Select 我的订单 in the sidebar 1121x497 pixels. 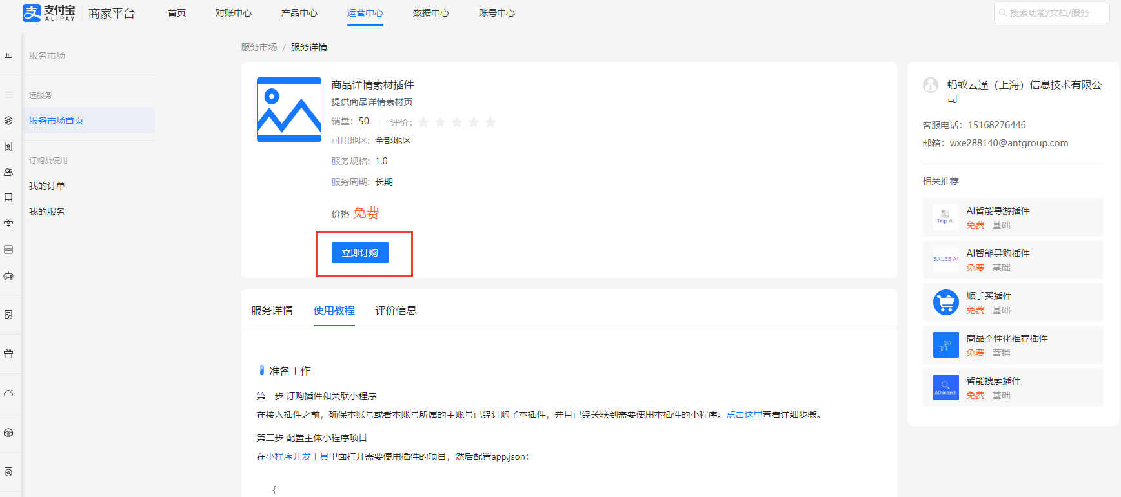[47, 186]
